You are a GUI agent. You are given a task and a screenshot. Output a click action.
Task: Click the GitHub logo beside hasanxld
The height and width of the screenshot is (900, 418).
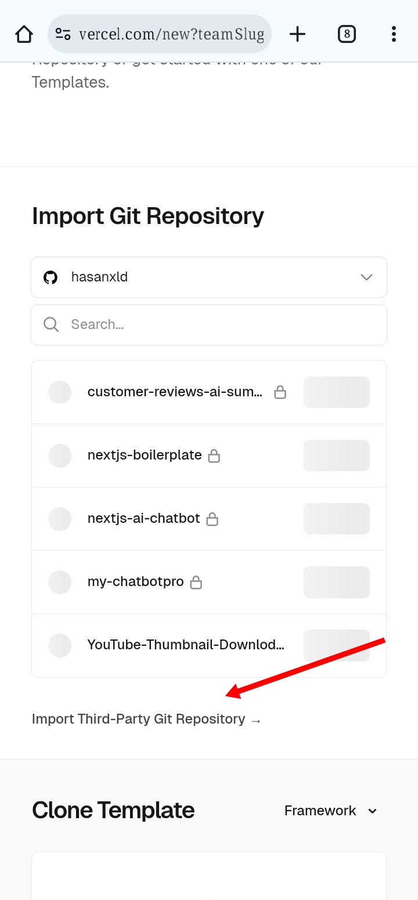(x=51, y=277)
